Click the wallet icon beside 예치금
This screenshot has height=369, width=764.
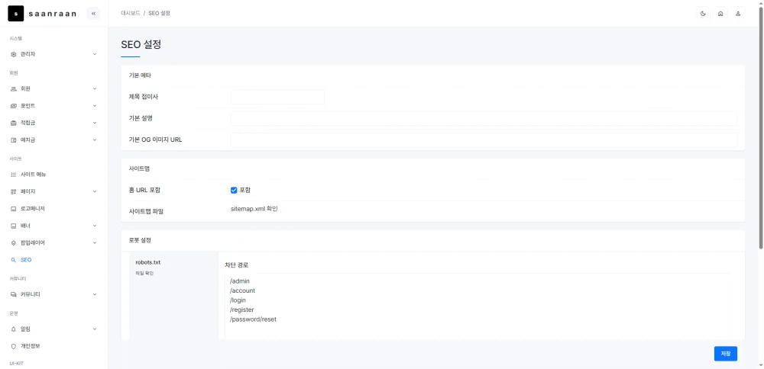[14, 140]
